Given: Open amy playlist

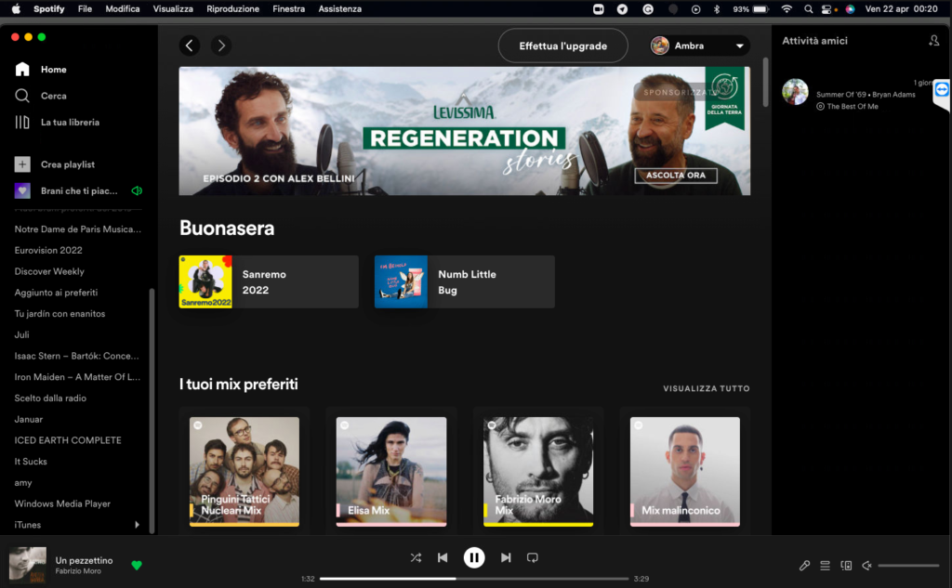Looking at the screenshot, I should coord(23,482).
